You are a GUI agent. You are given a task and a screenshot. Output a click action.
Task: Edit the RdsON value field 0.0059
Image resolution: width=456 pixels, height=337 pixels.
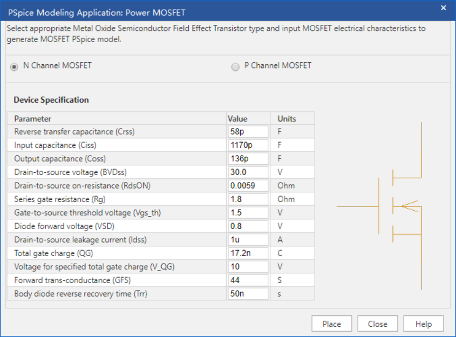click(x=248, y=186)
